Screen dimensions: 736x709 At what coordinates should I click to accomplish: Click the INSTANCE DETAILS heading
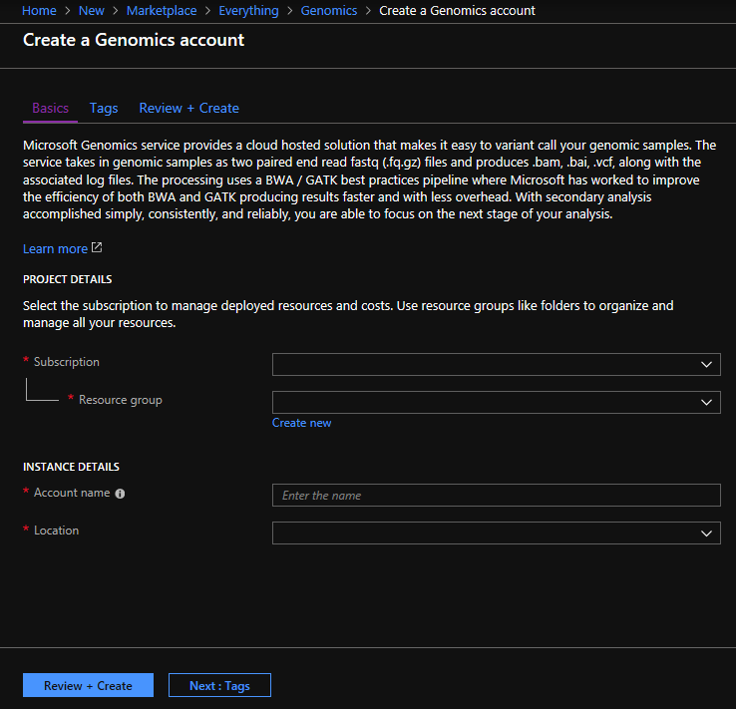coord(71,467)
